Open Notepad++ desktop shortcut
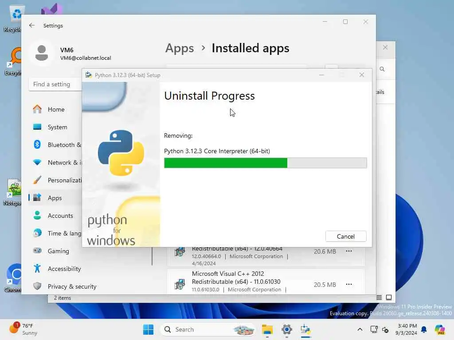 pyautogui.click(x=13, y=192)
